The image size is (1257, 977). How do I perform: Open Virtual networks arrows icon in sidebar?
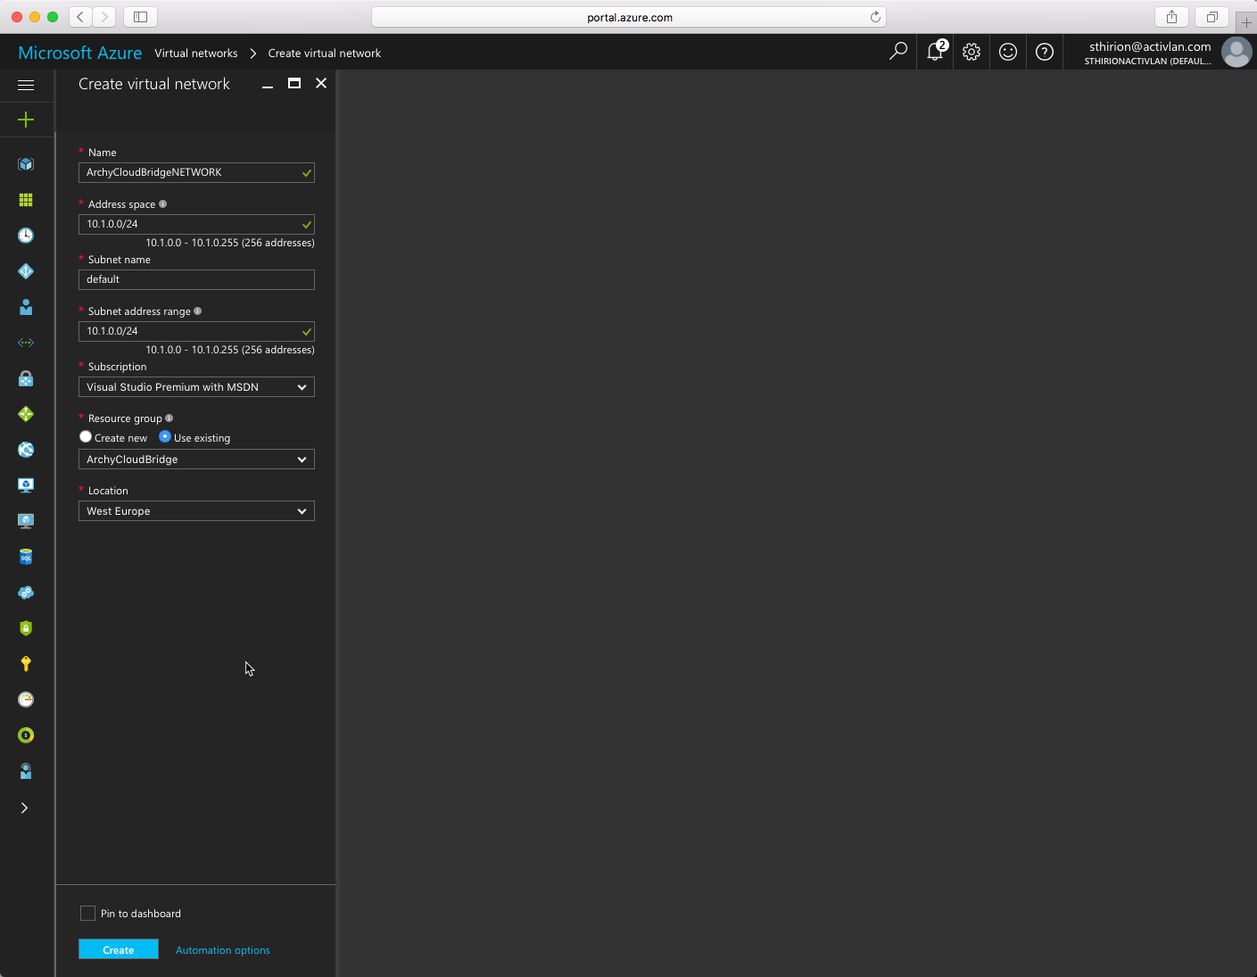tap(26, 343)
